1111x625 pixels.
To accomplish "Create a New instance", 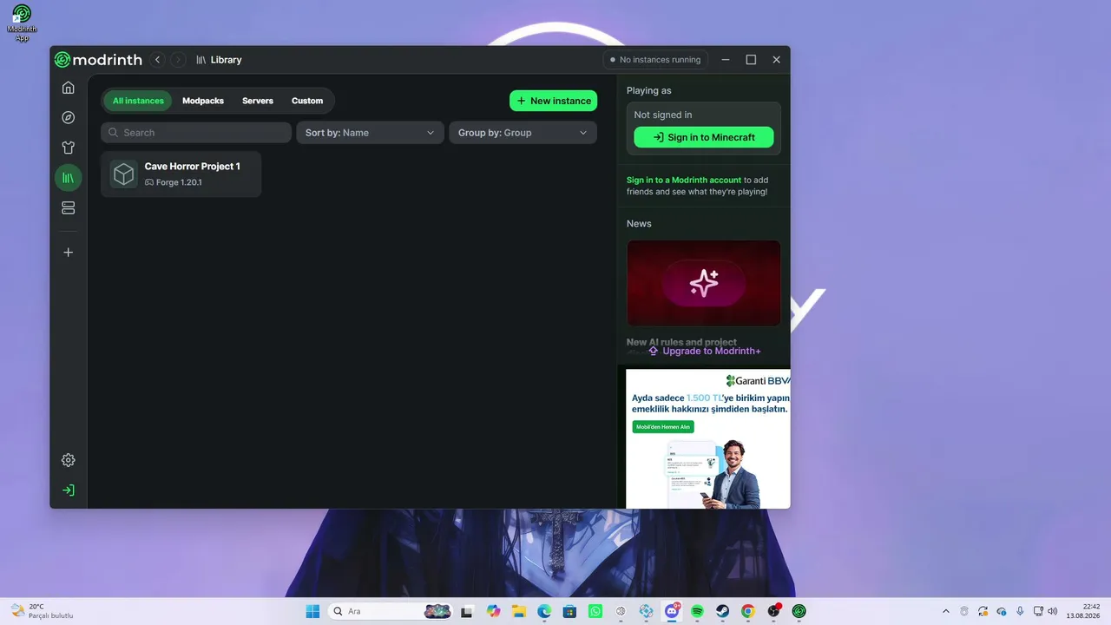I will tap(553, 101).
